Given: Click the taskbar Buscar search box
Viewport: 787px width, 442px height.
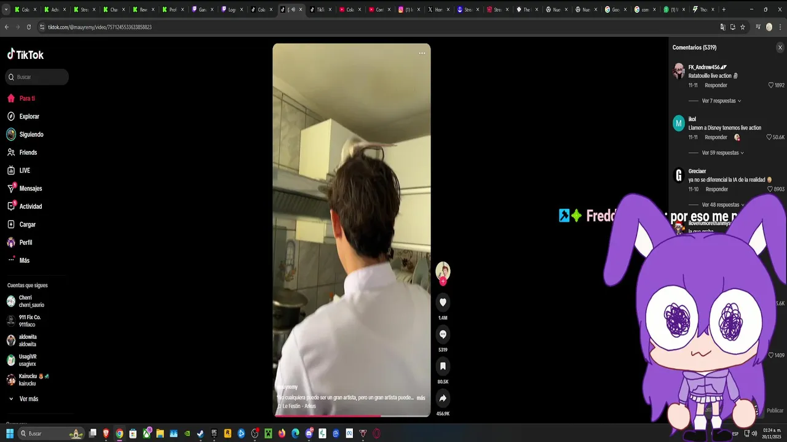Looking at the screenshot, I should 52,433.
